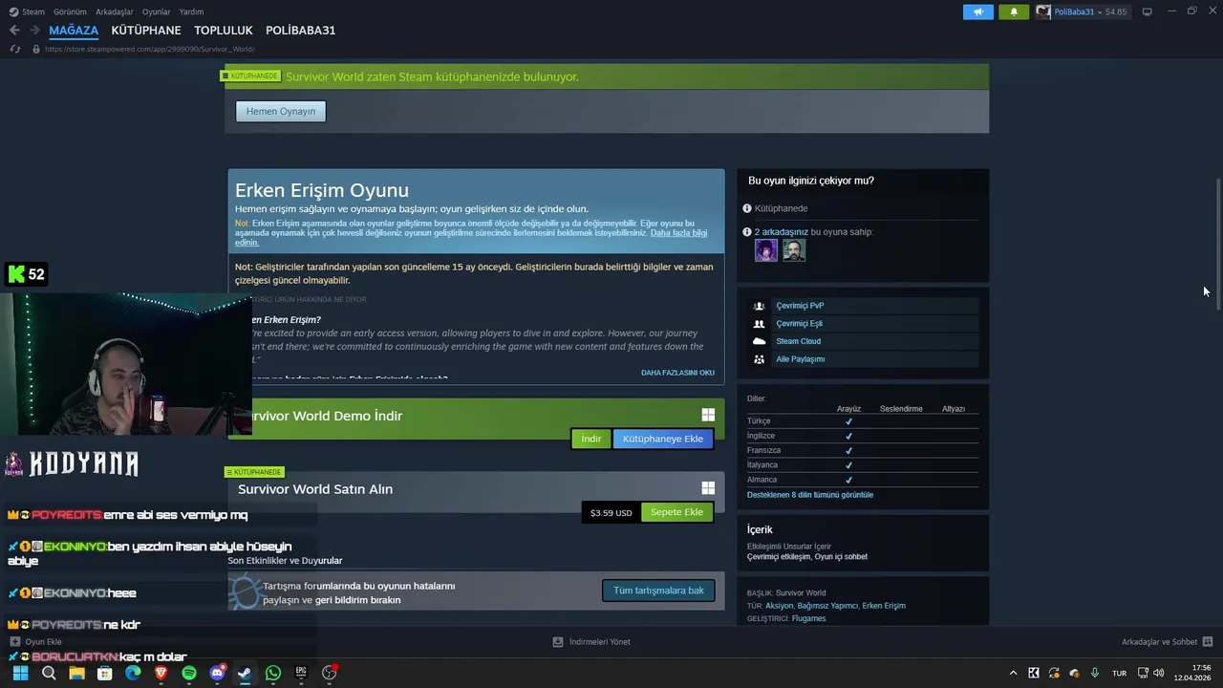The image size is (1223, 688).
Task: Click the microphone tray icon
Action: pyautogui.click(x=1095, y=673)
